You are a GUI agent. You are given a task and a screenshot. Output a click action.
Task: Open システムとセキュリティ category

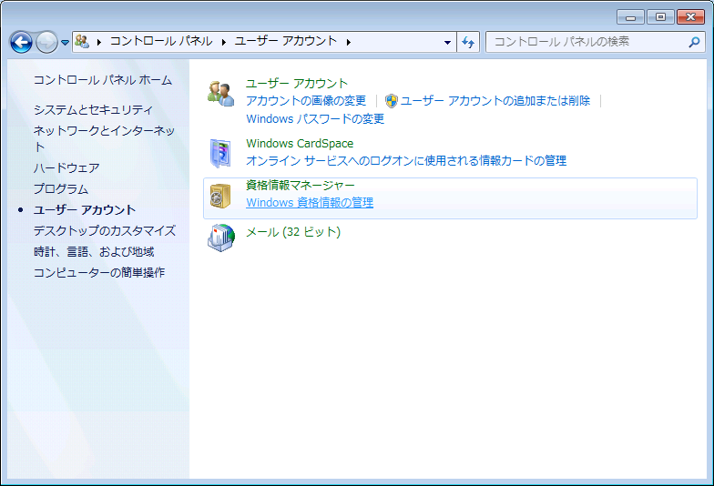click(93, 109)
